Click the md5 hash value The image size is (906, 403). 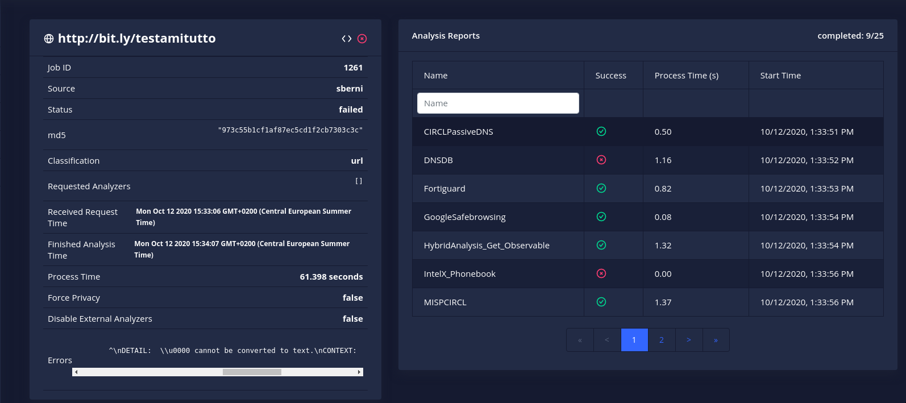[x=290, y=130]
